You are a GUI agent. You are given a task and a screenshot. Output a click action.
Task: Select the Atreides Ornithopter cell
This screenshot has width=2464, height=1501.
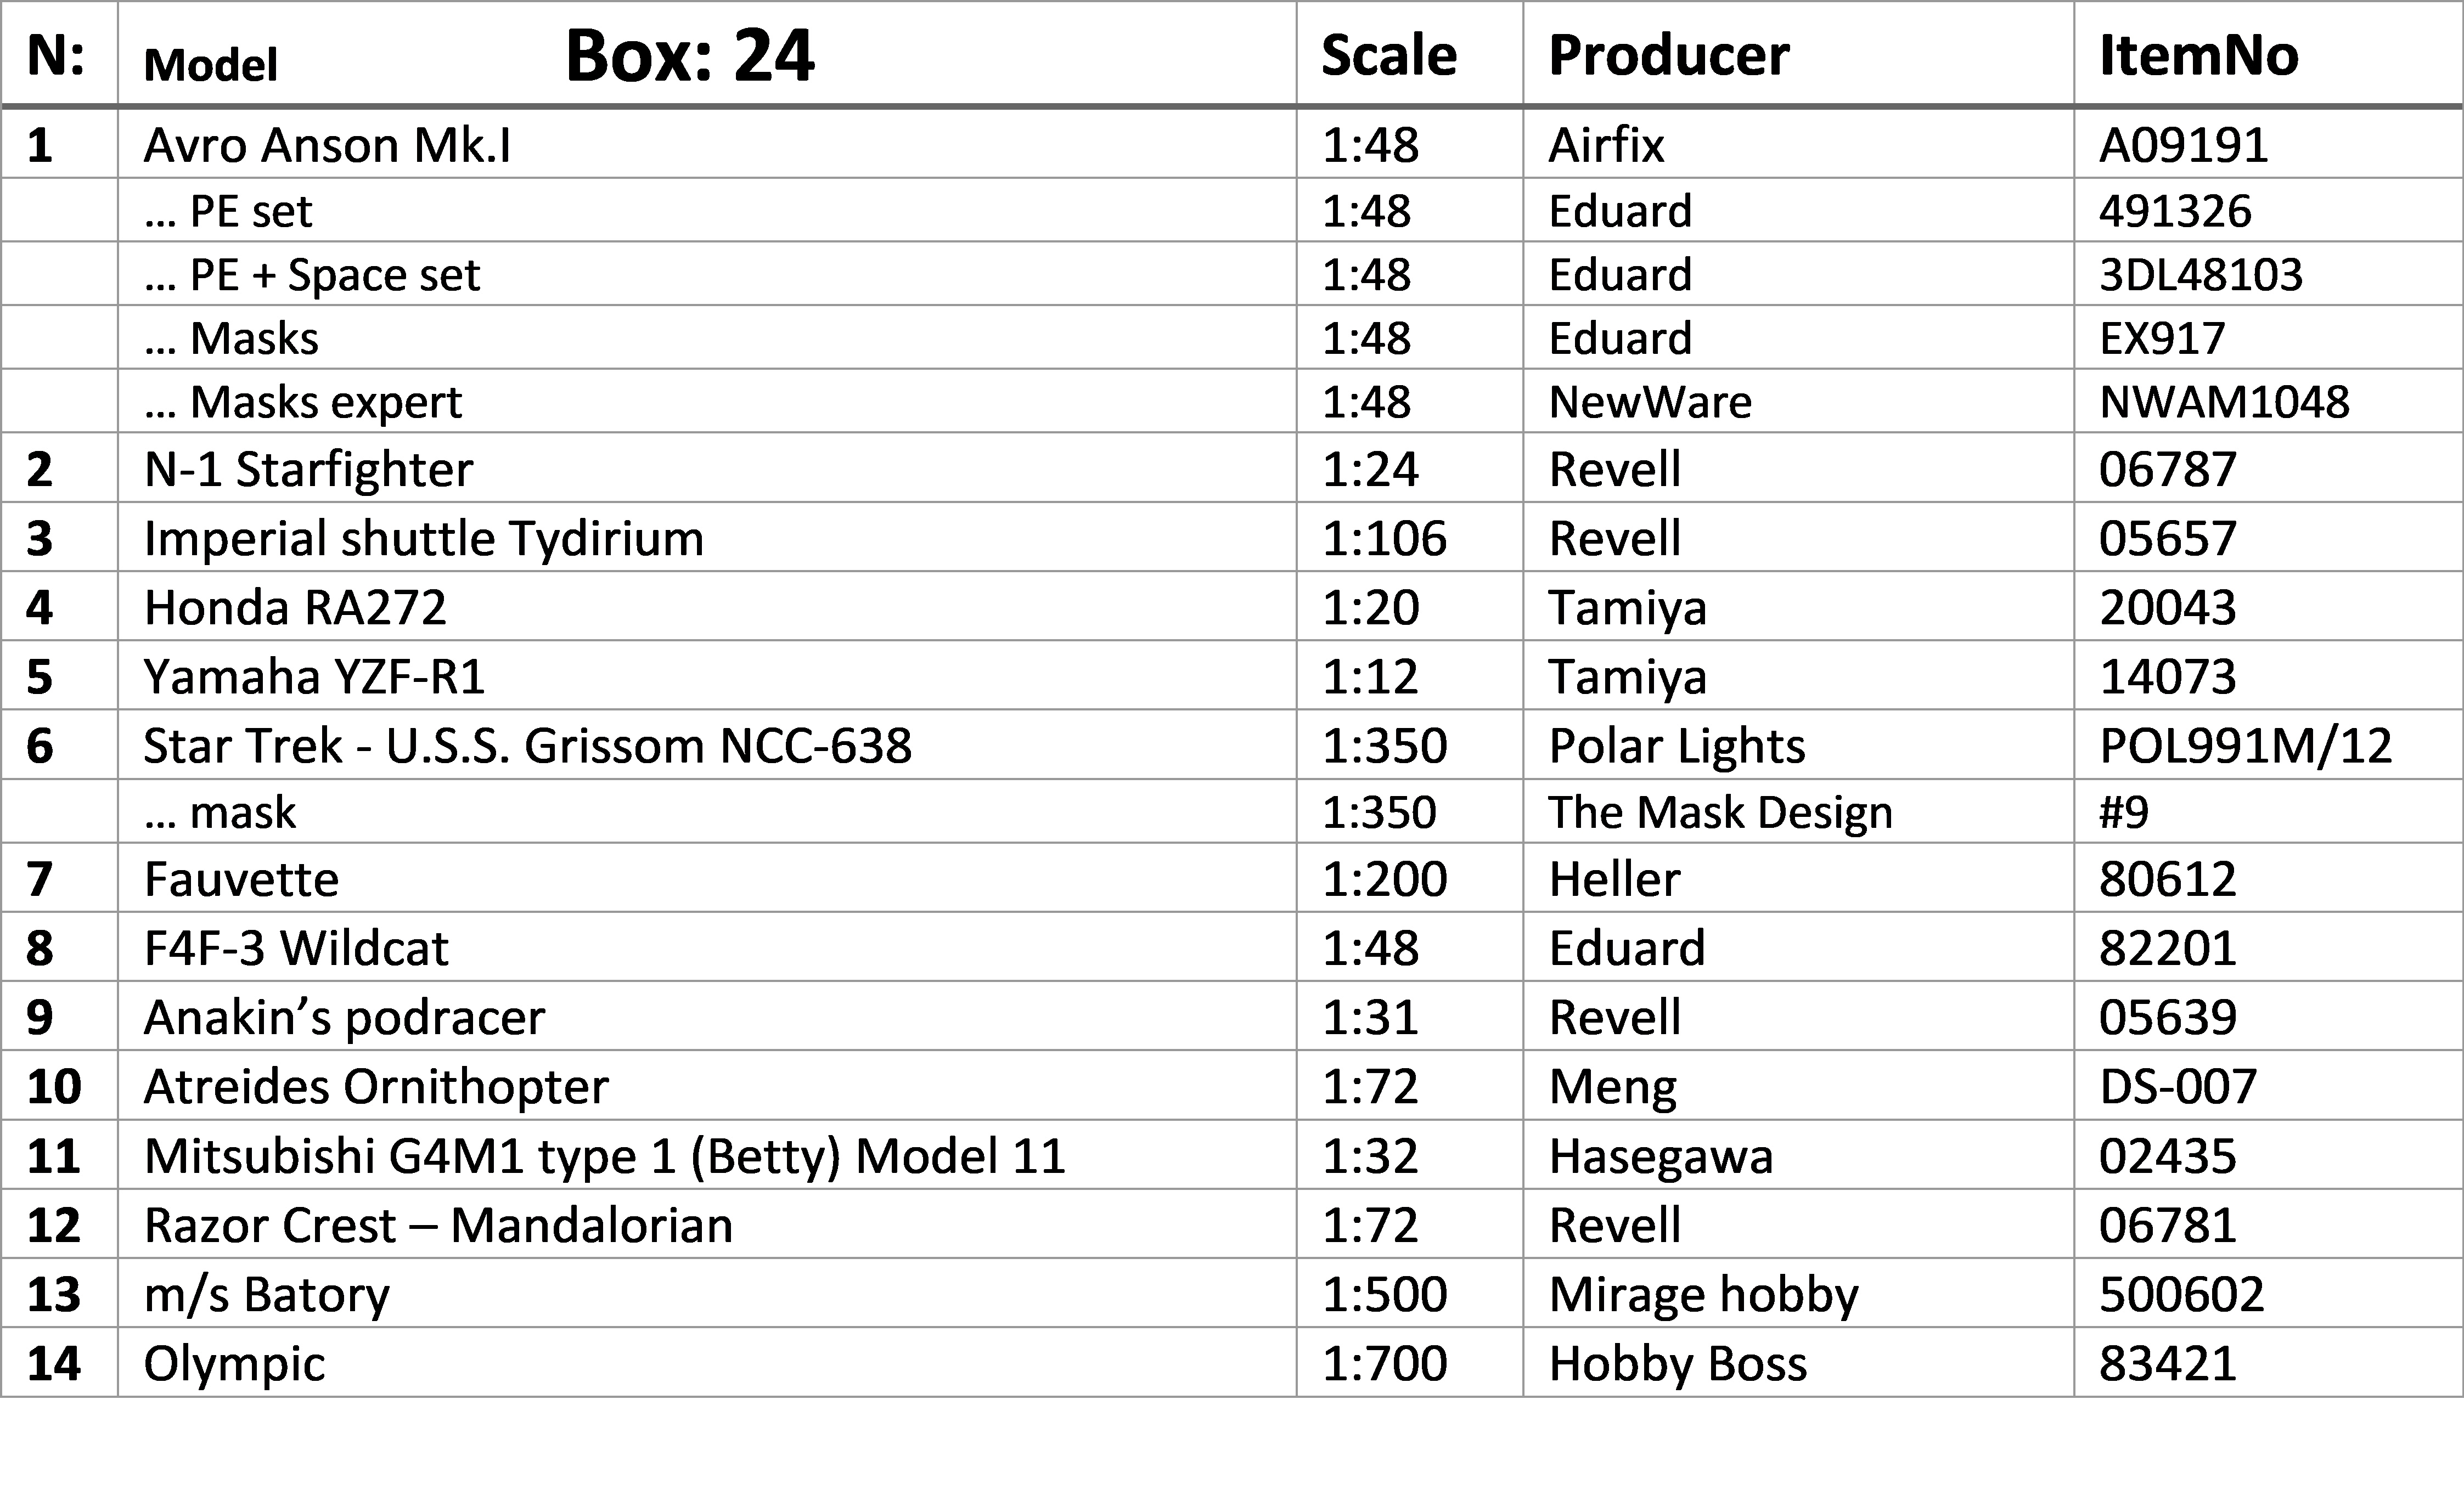(x=707, y=1085)
